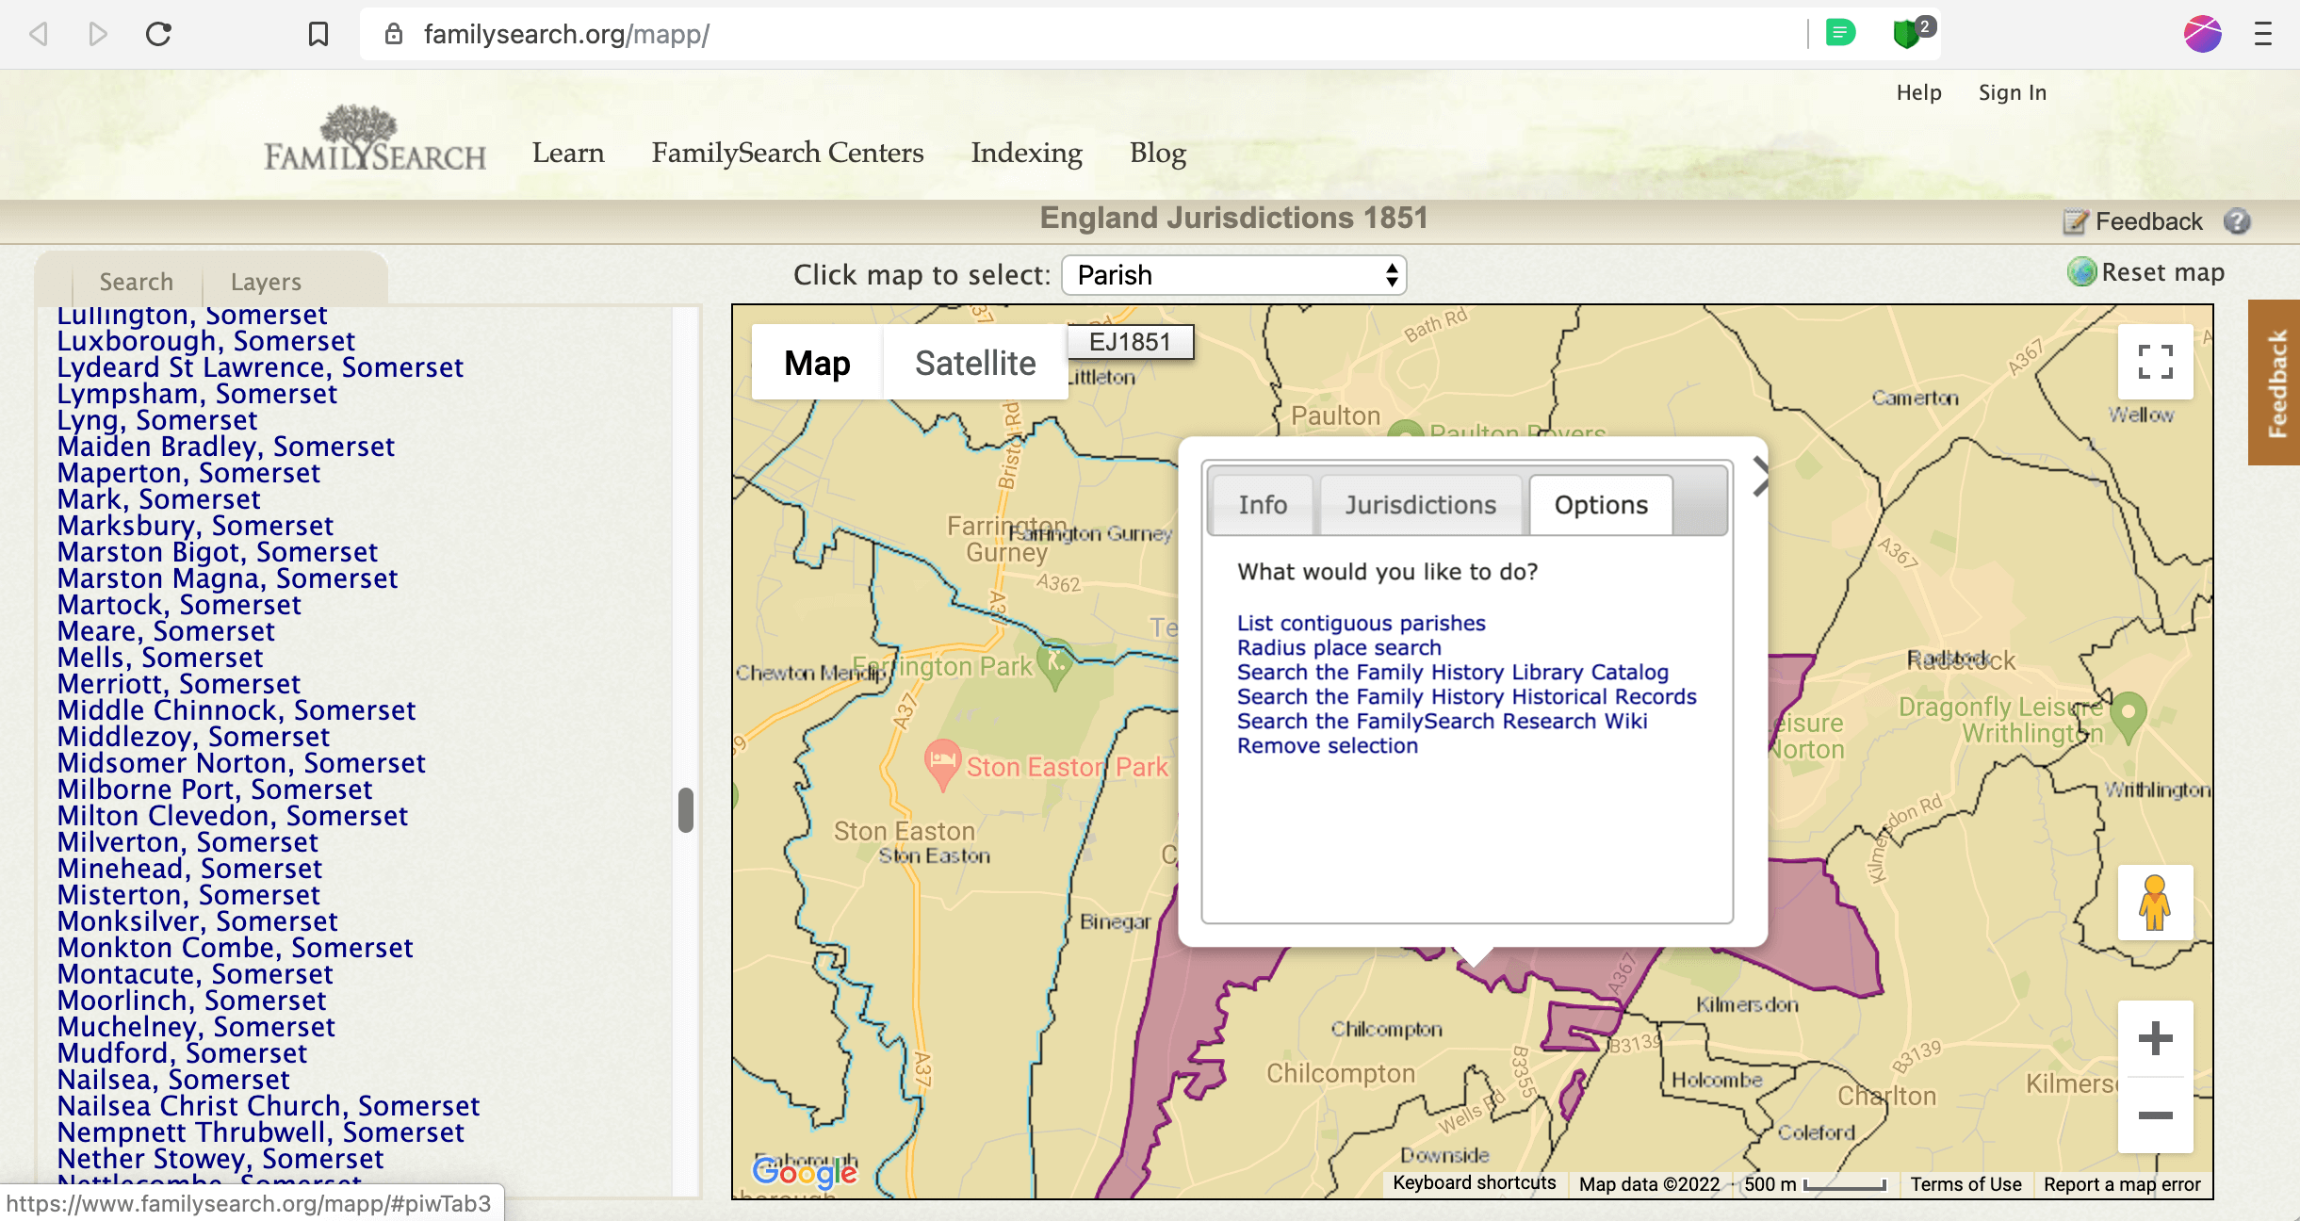Click List contiguous parishes
The width and height of the screenshot is (2300, 1221).
1361,623
